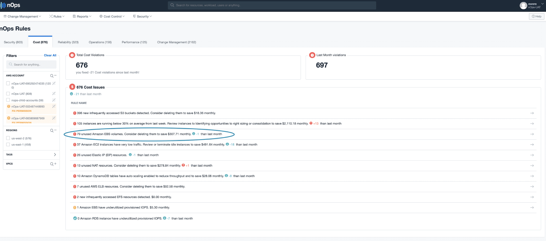Click arrow for EC2 low traffic row
This screenshot has height=241, width=546.
(532, 144)
